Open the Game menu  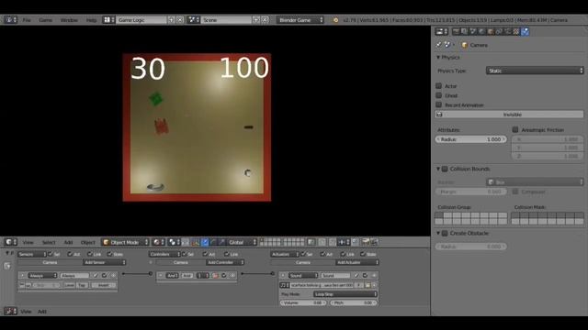tap(45, 20)
